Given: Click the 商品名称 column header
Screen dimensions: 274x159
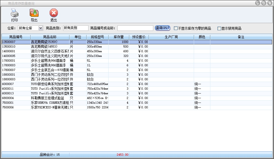Looking at the screenshot, I should click(x=50, y=37).
